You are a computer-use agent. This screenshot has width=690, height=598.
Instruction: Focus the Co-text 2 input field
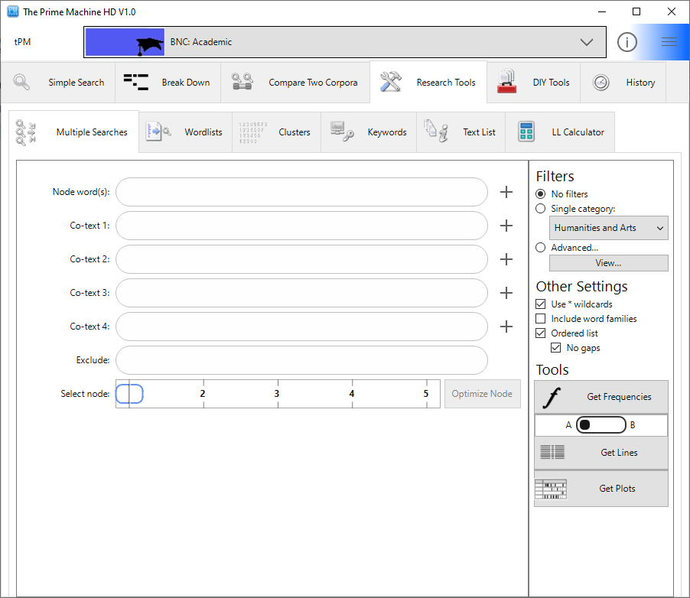301,259
